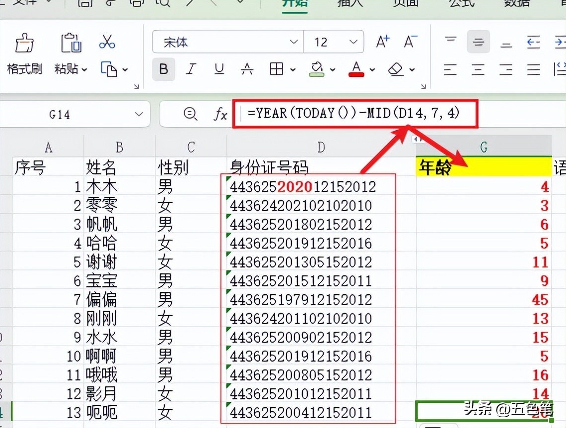Open the font size dropdown showing 12

(353, 42)
